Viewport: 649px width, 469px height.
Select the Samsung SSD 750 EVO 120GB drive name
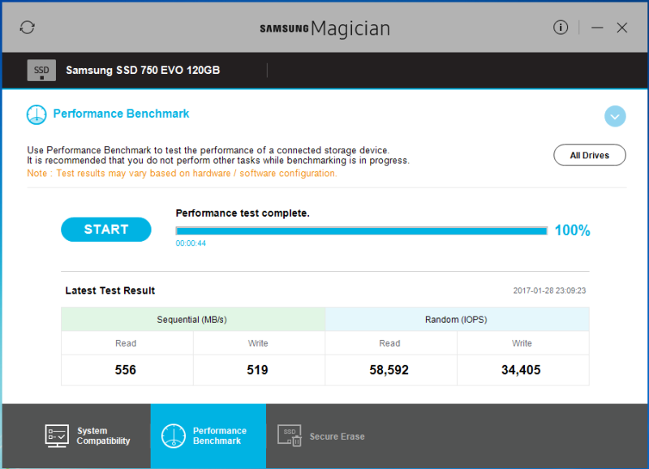[x=143, y=71]
